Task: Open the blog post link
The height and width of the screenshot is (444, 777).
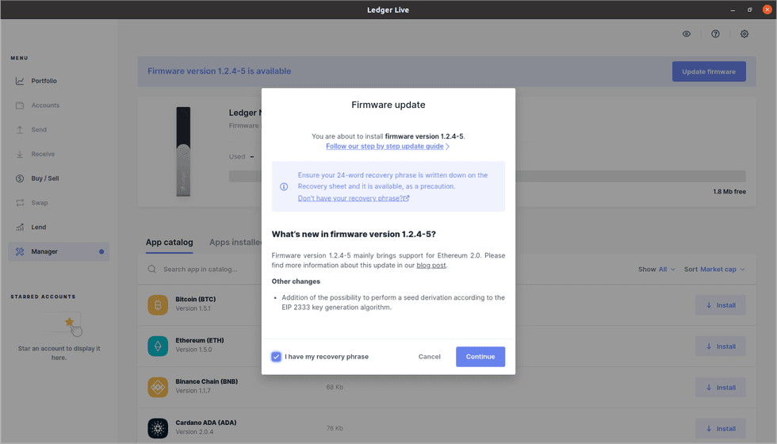Action: pos(431,265)
